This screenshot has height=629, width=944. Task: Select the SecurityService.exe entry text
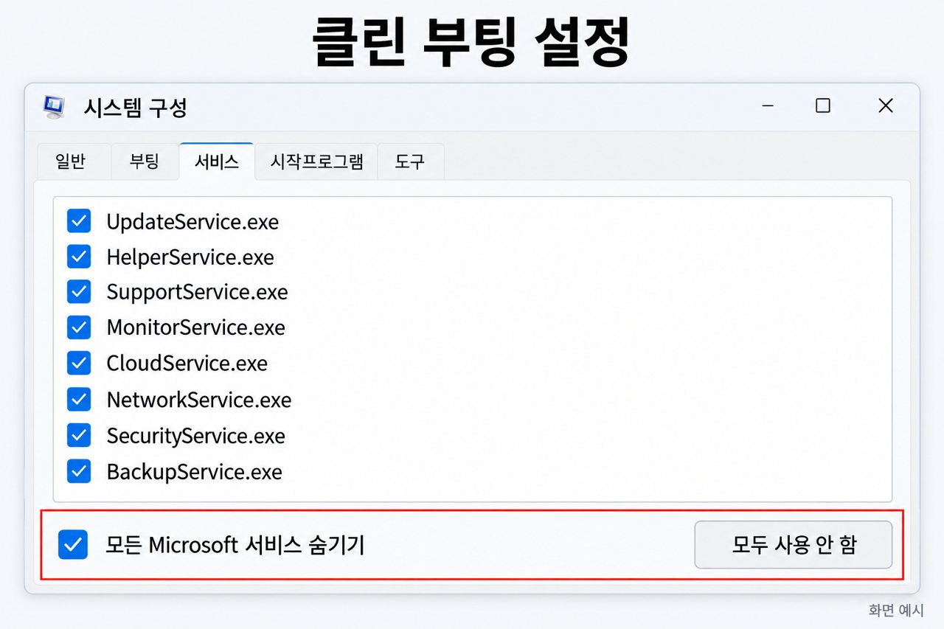pyautogui.click(x=196, y=436)
